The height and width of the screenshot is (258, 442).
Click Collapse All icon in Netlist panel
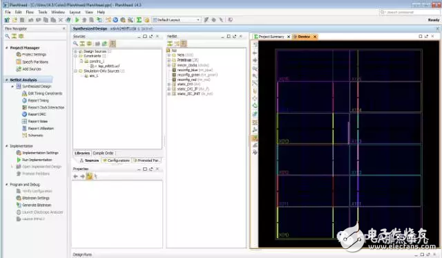point(170,44)
